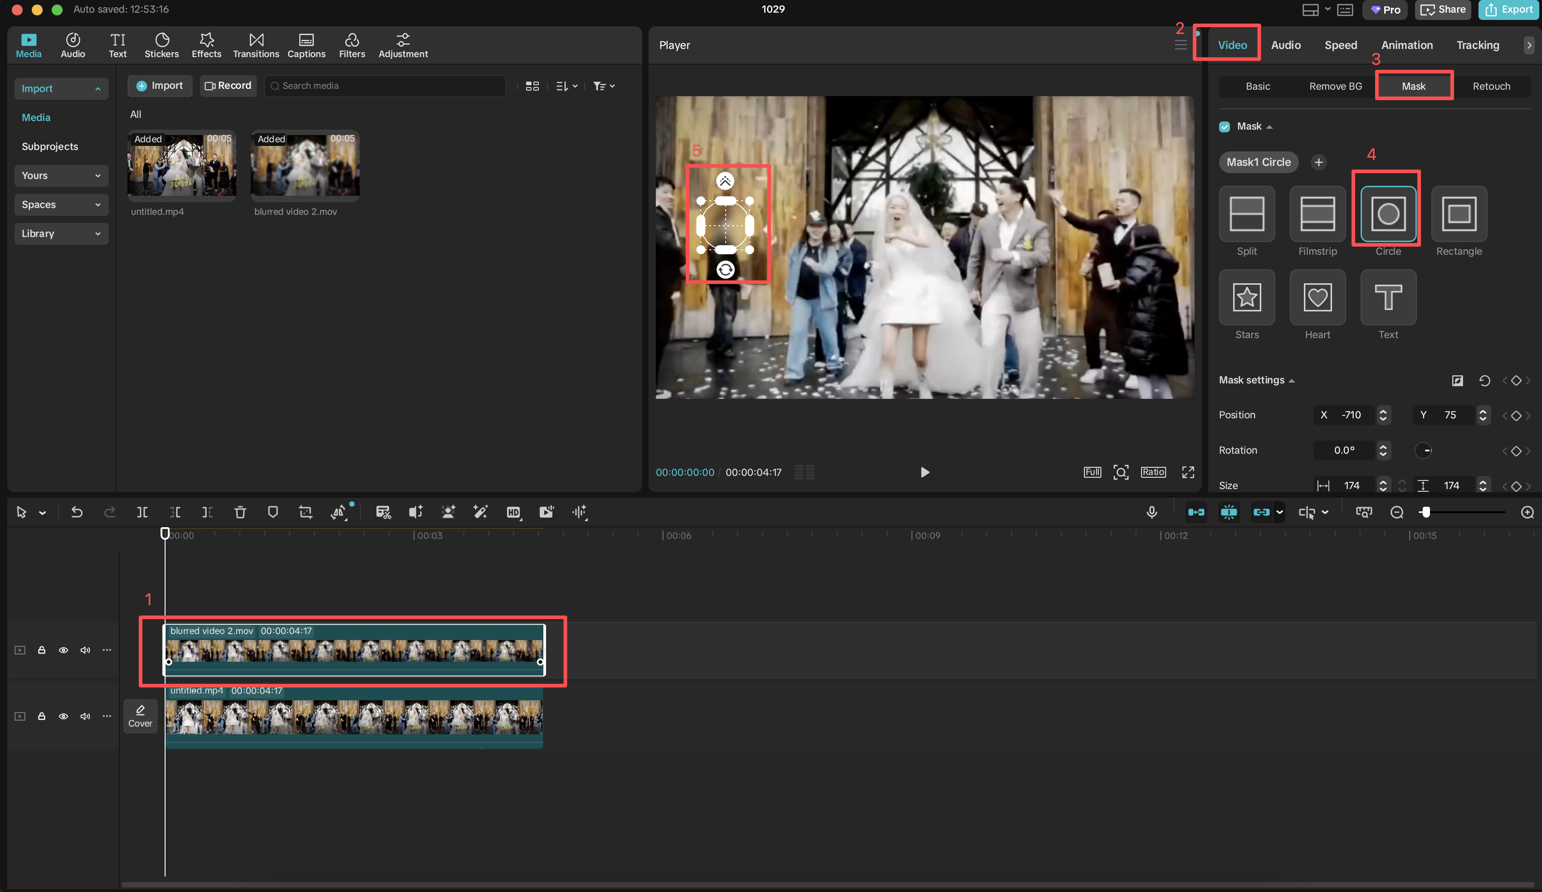Open the Transitions panel
The height and width of the screenshot is (892, 1542).
[256, 44]
